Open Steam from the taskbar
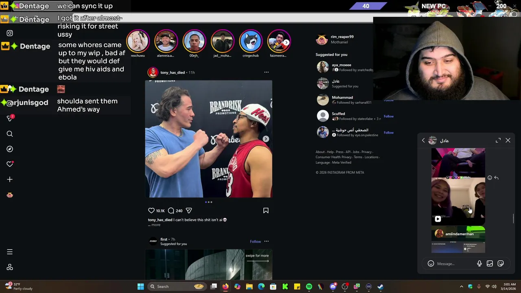 (380, 286)
